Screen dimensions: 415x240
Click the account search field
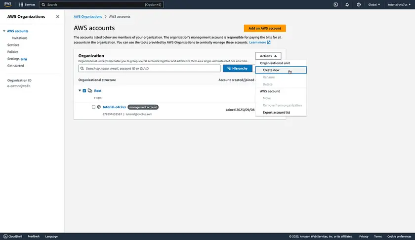(x=149, y=68)
